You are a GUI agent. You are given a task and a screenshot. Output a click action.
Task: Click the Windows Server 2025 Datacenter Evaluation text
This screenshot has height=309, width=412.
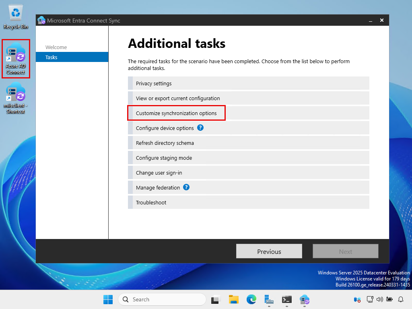(x=364, y=272)
